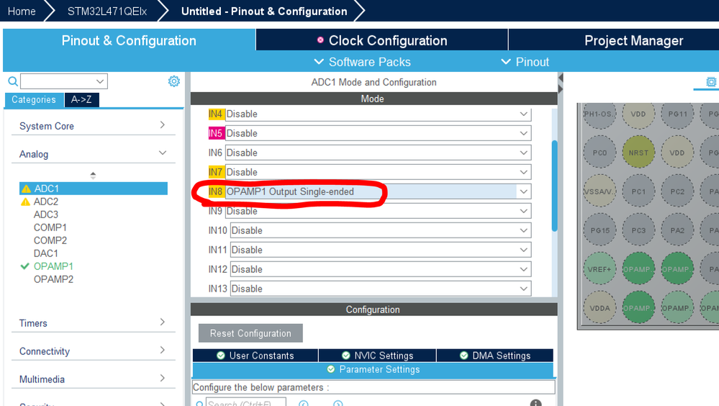Viewport: 719px width, 406px height.
Task: Switch to the Categories tab
Action: click(x=34, y=99)
